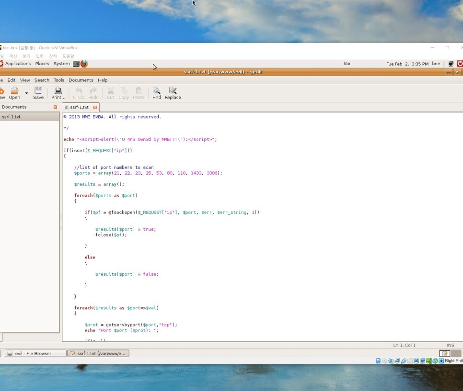
Task: Click the getservbyport code line
Action: (x=131, y=324)
